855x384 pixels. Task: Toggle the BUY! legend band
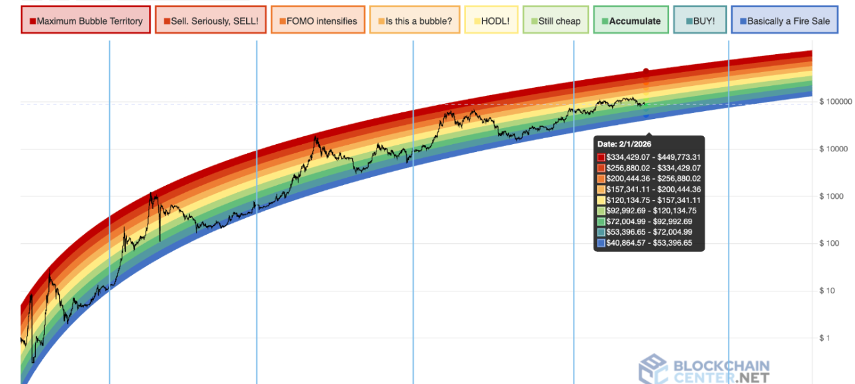[x=699, y=20]
